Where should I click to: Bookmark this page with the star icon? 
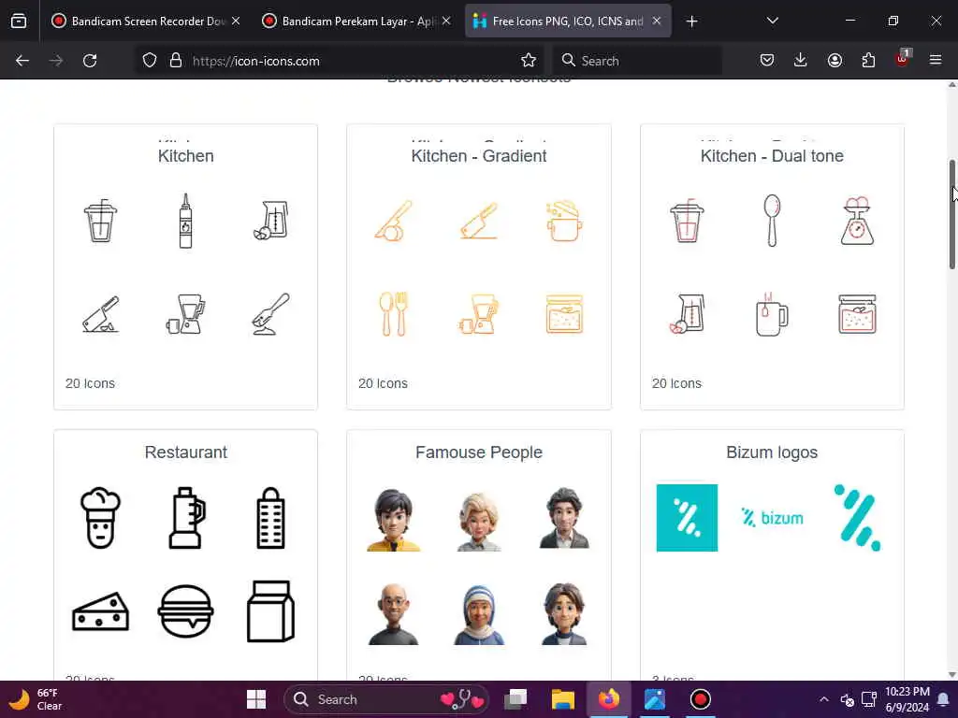pos(529,61)
